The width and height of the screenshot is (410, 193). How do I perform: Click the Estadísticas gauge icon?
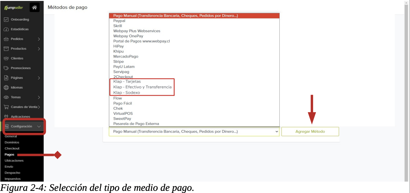6,29
